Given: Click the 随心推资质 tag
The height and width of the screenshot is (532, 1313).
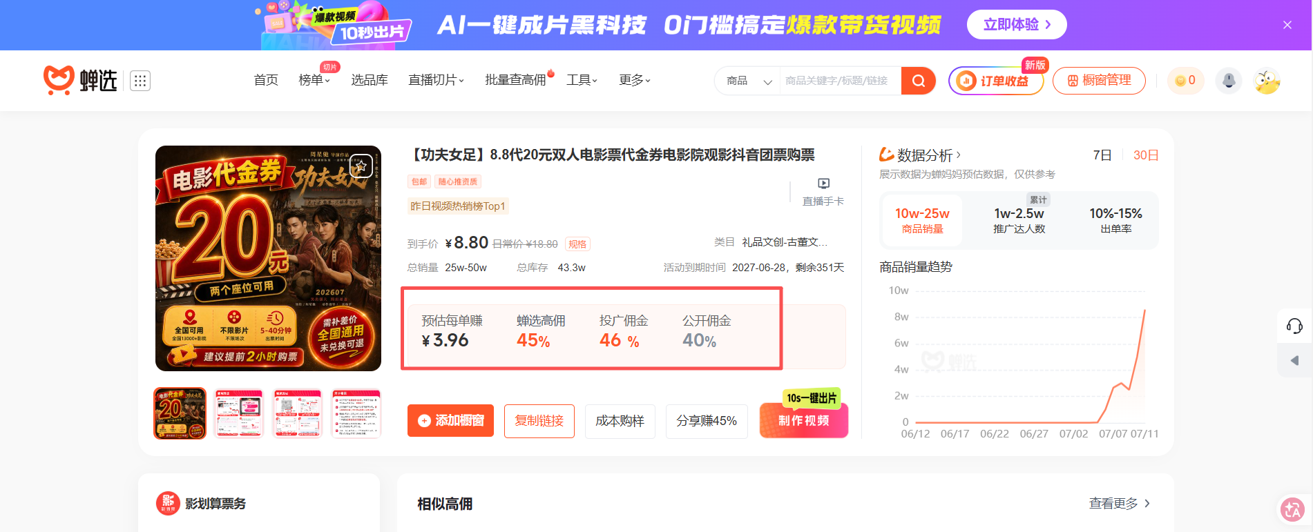Looking at the screenshot, I should pyautogui.click(x=458, y=181).
